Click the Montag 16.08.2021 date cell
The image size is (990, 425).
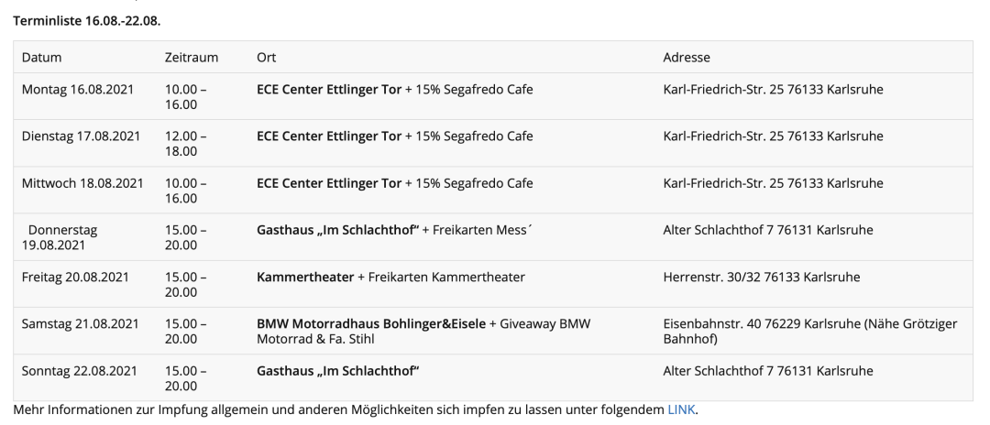[x=81, y=90]
